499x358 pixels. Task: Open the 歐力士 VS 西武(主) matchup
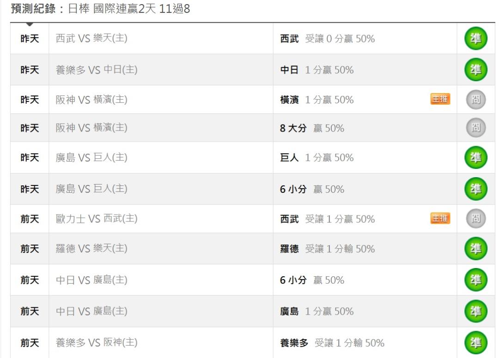[x=97, y=219]
